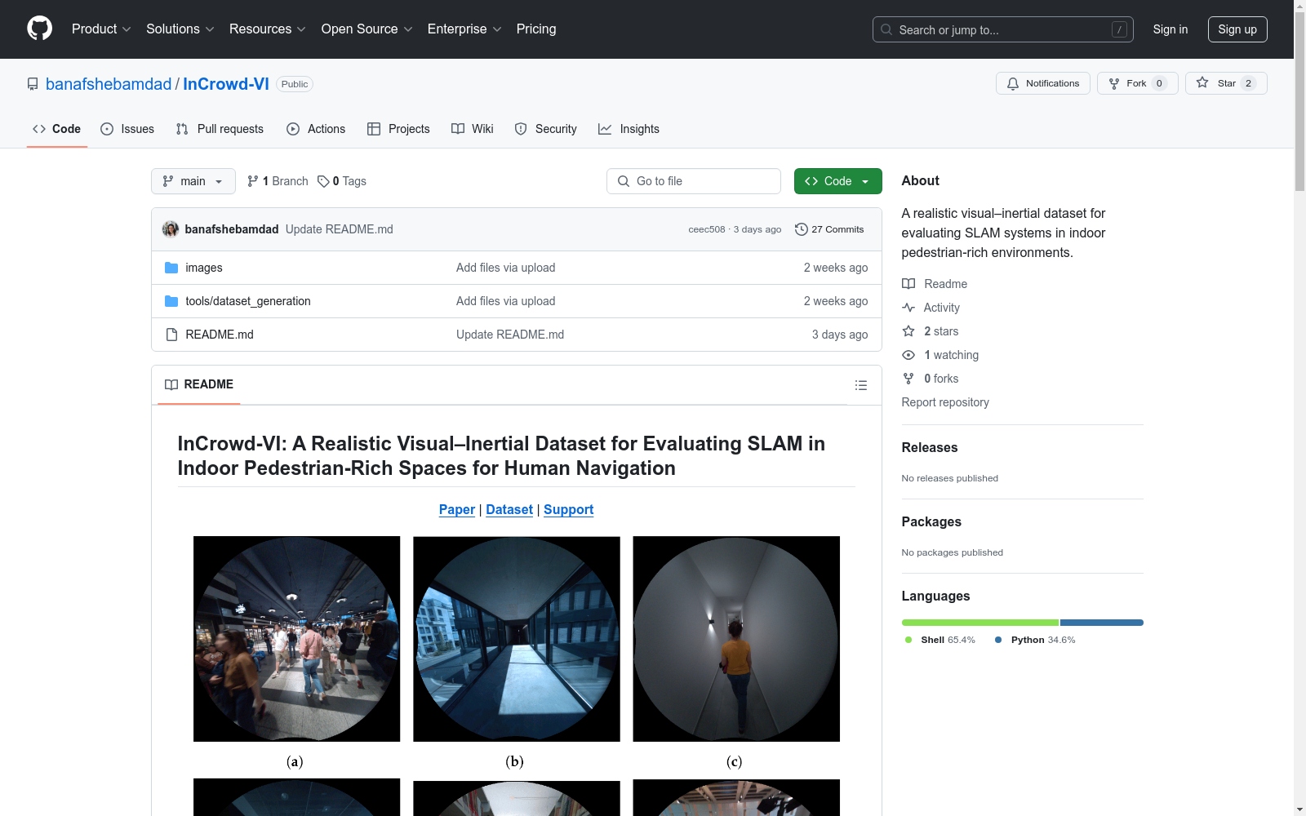The image size is (1306, 816).
Task: Expand the Resources menu
Action: point(268,29)
